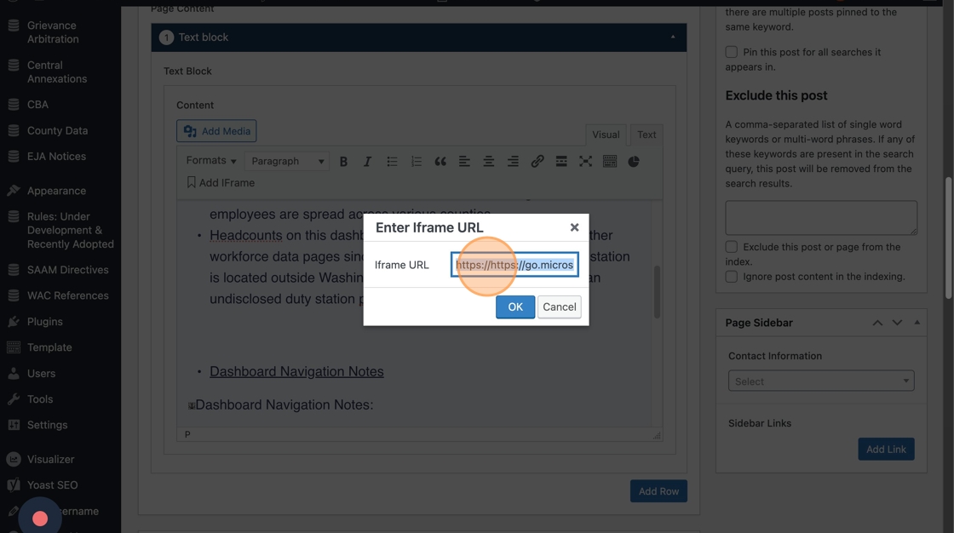
Task: Toggle distraction-free fullscreen mode
Action: tap(585, 161)
